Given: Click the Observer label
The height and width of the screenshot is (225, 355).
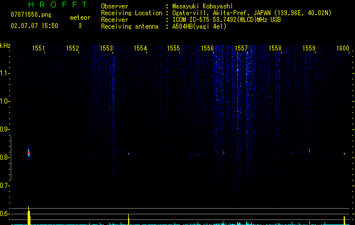Looking at the screenshot, I should pyautogui.click(x=115, y=6).
